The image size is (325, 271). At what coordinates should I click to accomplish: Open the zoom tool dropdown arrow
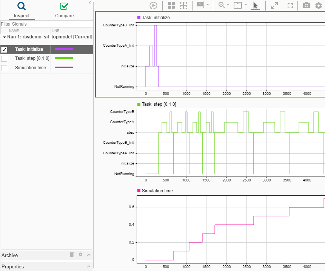coord(228,5)
